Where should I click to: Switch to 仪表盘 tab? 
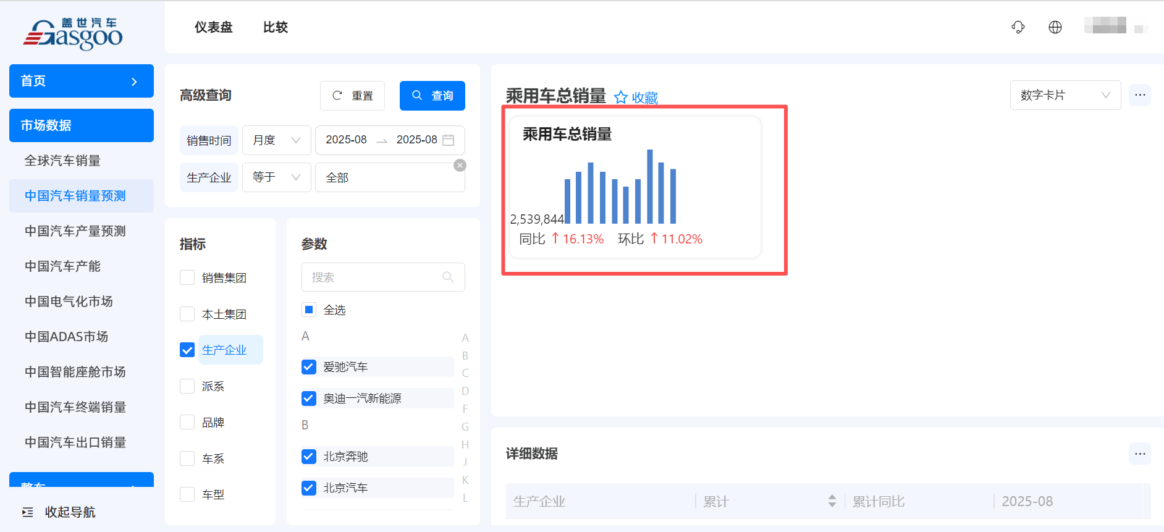tap(214, 27)
